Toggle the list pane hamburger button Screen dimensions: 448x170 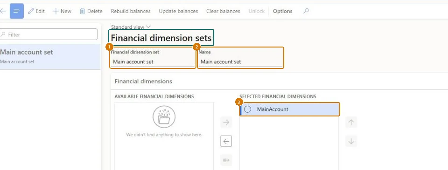tap(17, 11)
